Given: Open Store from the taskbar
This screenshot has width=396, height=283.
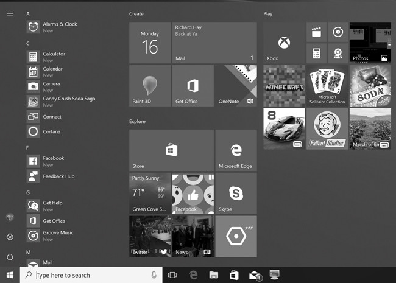Looking at the screenshot, I should (234, 275).
